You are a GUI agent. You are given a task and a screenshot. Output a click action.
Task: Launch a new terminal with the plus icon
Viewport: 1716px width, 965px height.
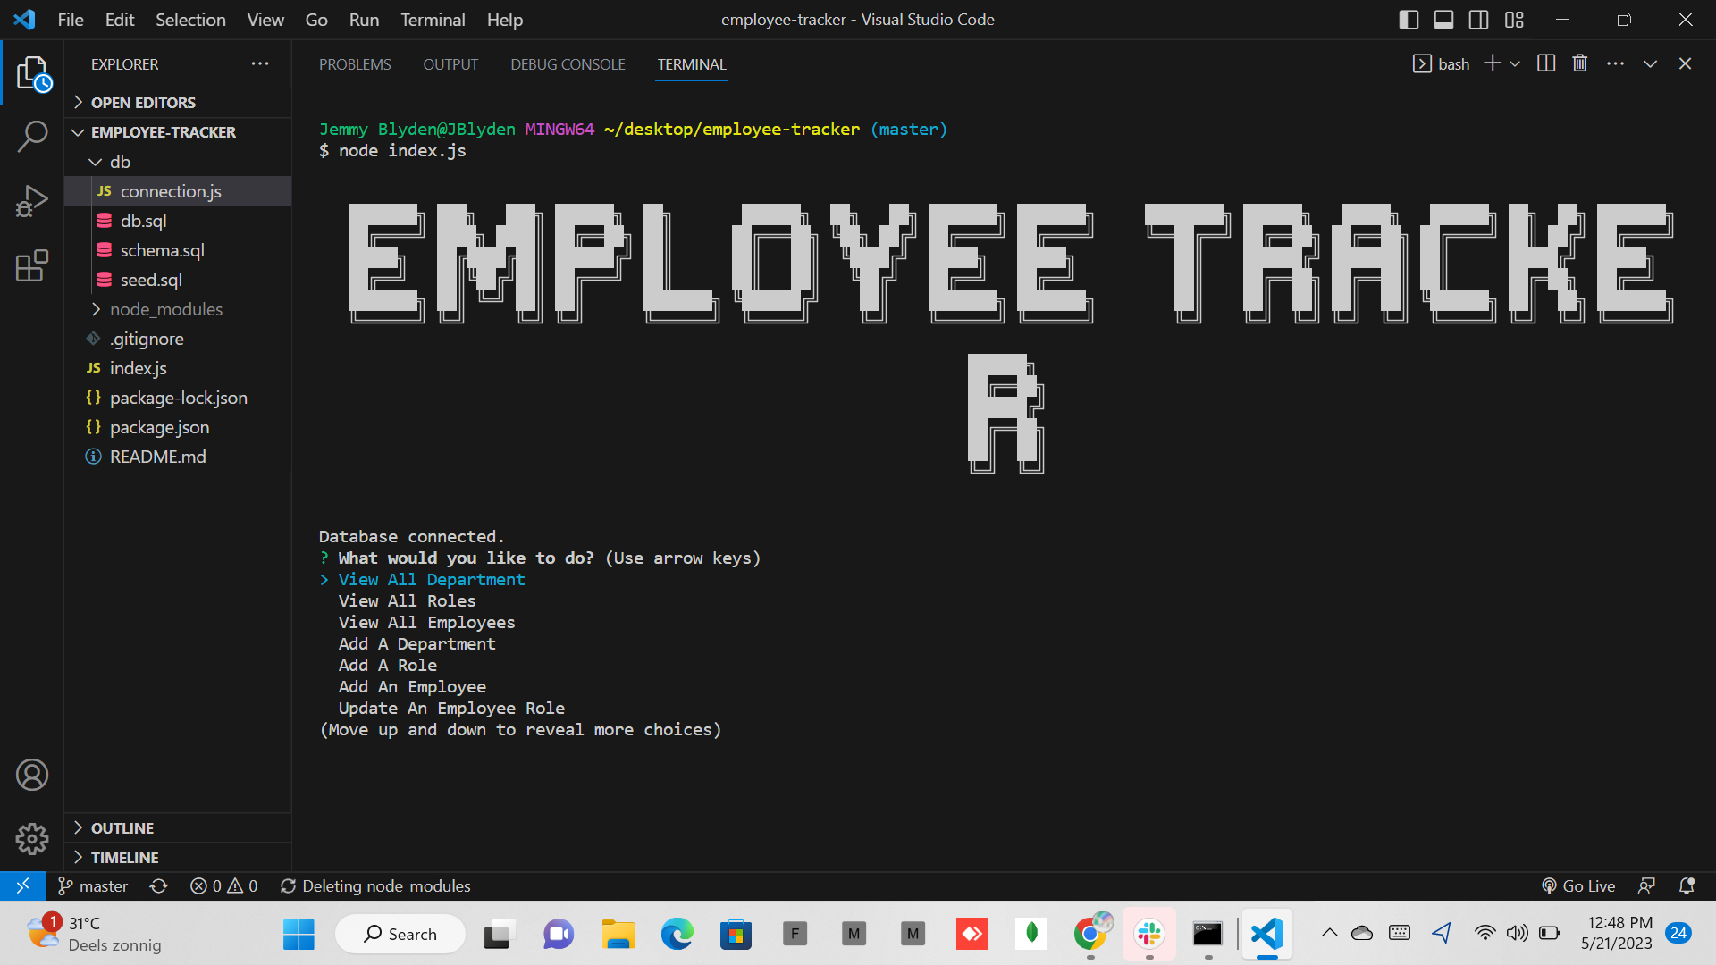(1491, 63)
